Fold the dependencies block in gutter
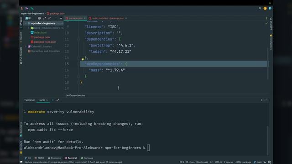This screenshot has height=164, width=292. 78,39
